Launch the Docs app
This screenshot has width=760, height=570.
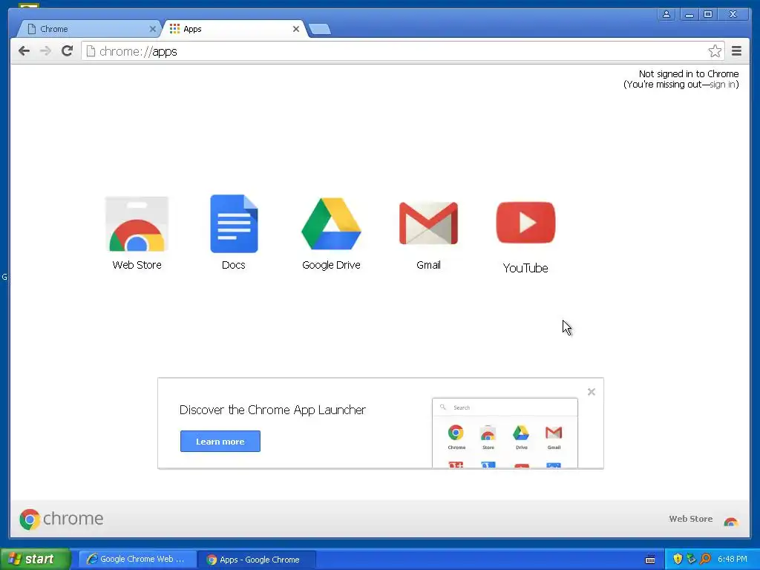pos(234,232)
